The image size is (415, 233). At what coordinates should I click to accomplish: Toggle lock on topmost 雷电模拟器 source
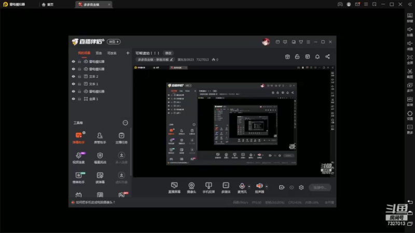(79, 61)
